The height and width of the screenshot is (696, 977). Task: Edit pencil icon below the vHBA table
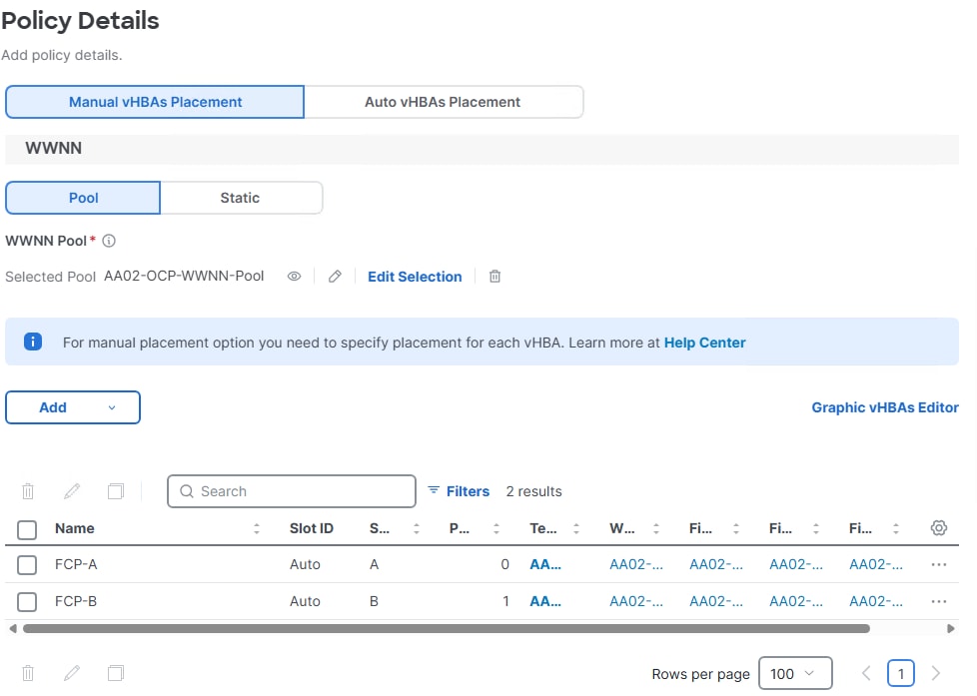pos(72,673)
